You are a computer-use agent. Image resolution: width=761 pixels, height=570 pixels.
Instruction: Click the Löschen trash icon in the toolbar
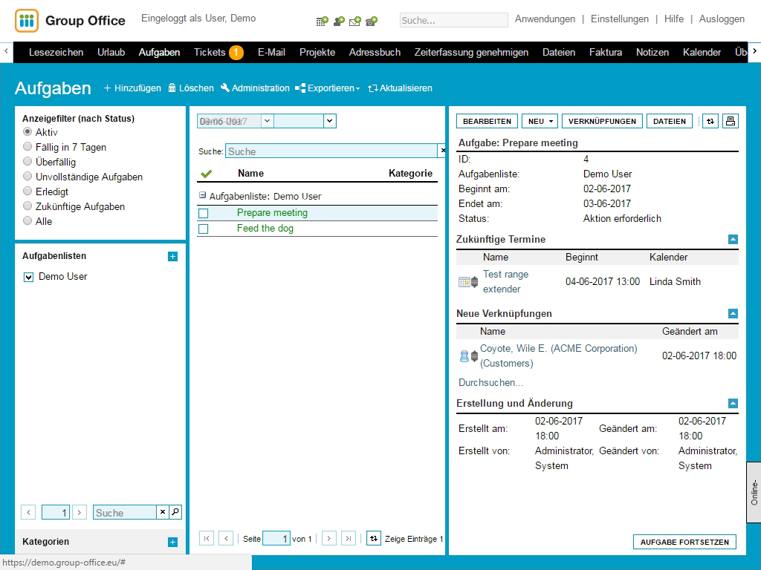[x=172, y=88]
